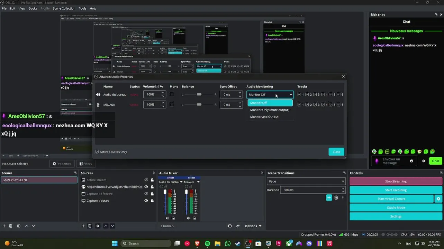Move scene up arrow in Scenes panel
The height and width of the screenshot is (249, 444).
[x=27, y=226]
